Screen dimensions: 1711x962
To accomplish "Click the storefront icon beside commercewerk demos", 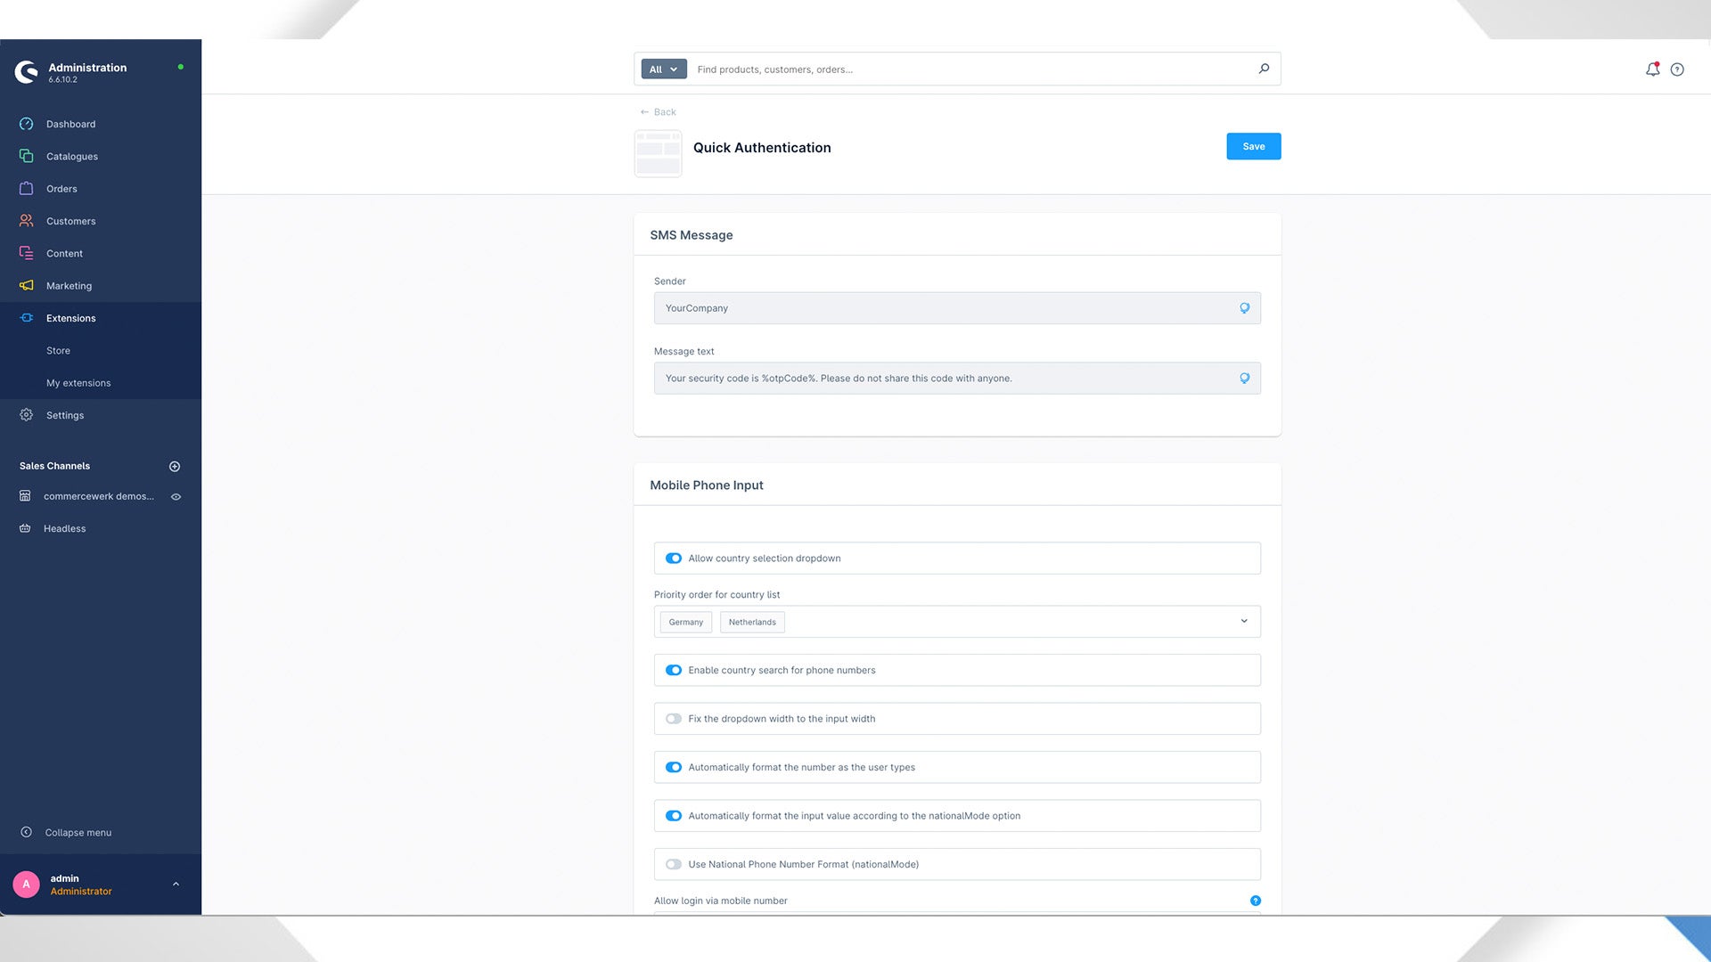I will click(25, 496).
